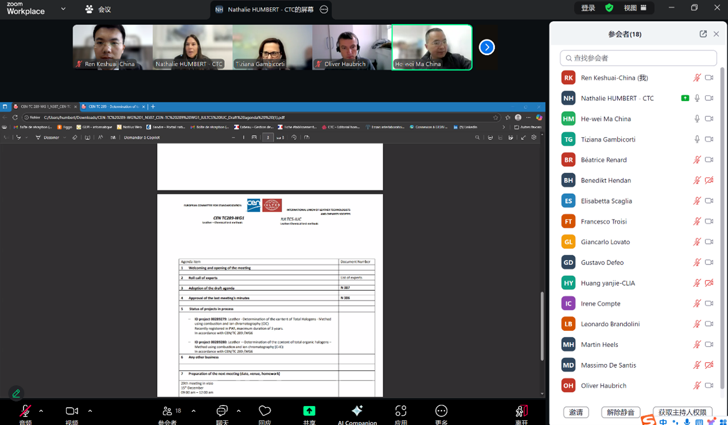Open the Meetings (会议) tab
Image resolution: width=728 pixels, height=425 pixels.
98,9
